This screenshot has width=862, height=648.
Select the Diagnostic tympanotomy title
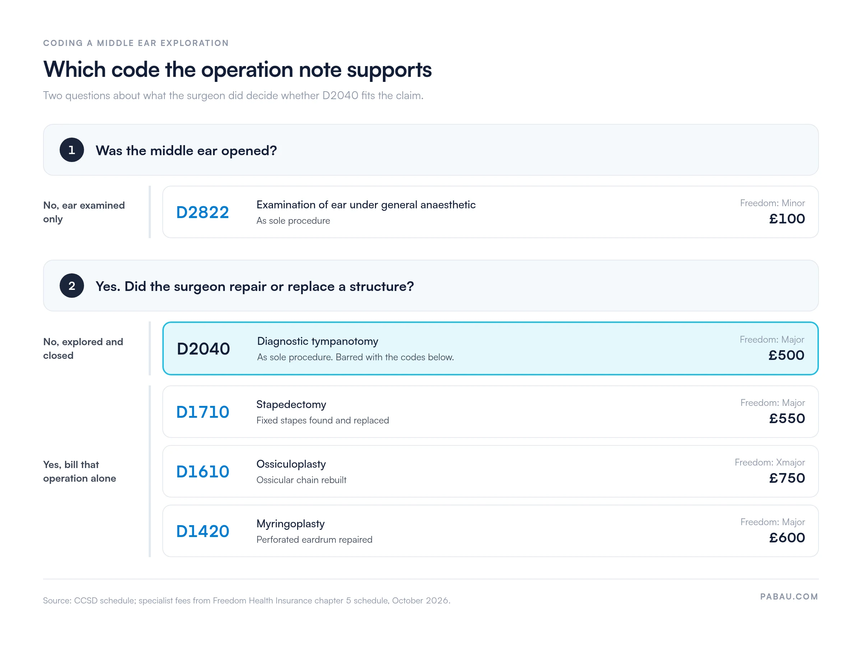(x=318, y=341)
